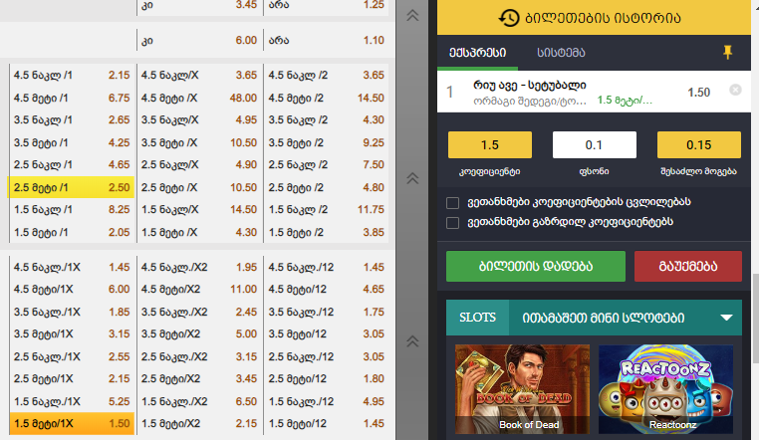This screenshot has height=440, width=759.
Task: Select კი option with odds 6.00
Action: pos(199,41)
